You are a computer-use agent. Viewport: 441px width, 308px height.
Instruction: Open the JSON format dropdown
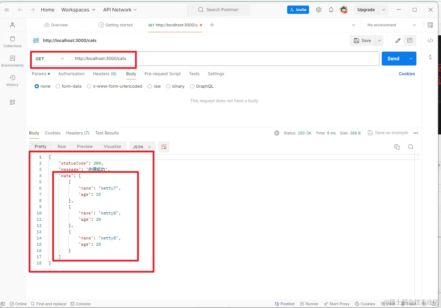pyautogui.click(x=142, y=147)
